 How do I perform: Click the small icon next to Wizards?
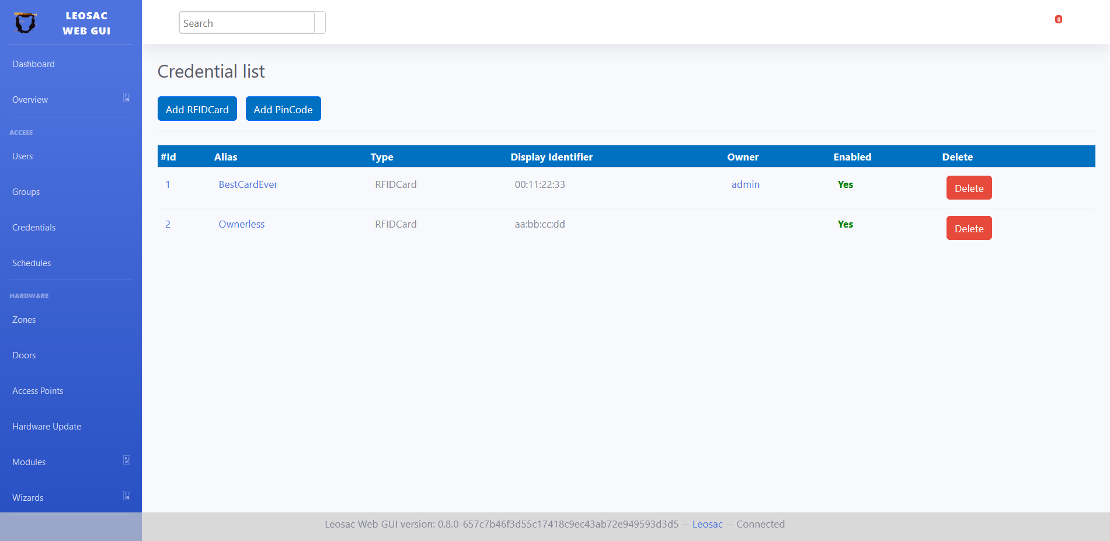(x=127, y=495)
